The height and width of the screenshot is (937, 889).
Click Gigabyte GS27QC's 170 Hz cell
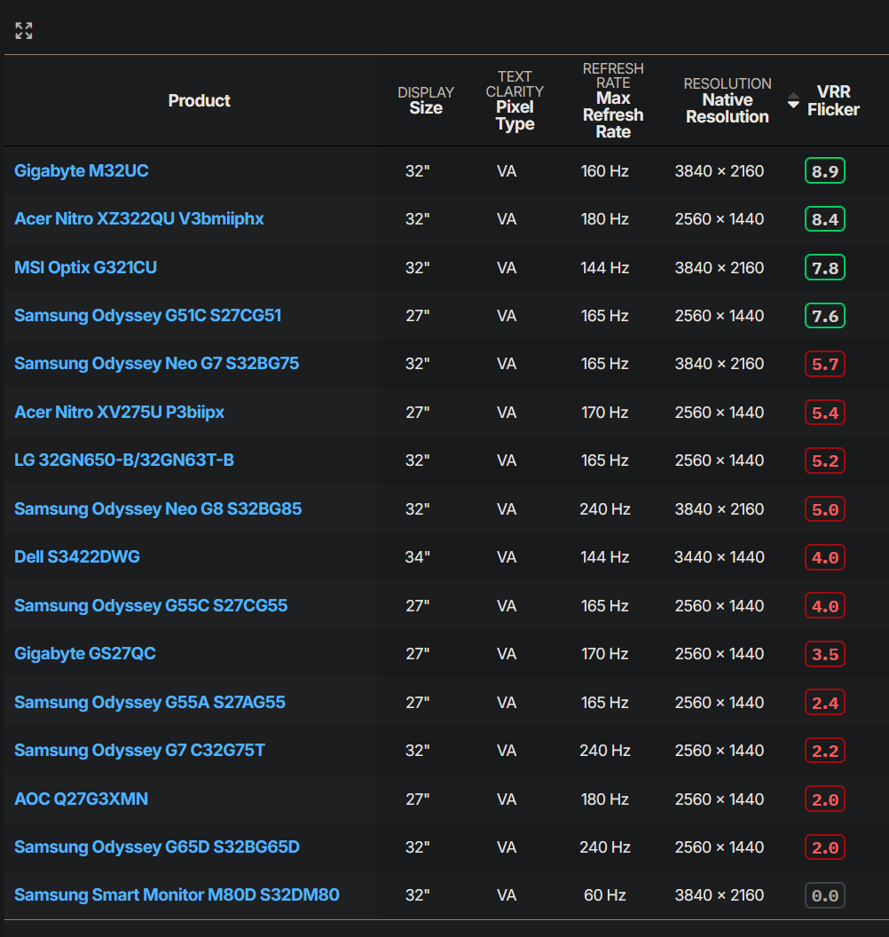coord(604,654)
